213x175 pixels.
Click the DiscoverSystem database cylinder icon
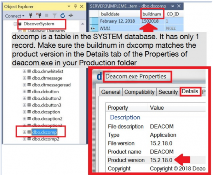coord(20,24)
